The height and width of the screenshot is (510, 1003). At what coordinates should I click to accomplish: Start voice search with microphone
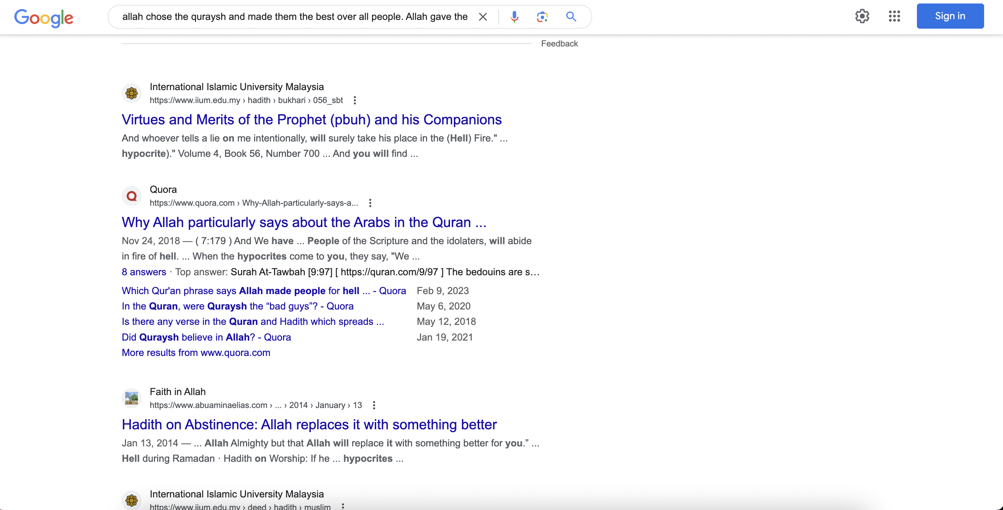514,17
